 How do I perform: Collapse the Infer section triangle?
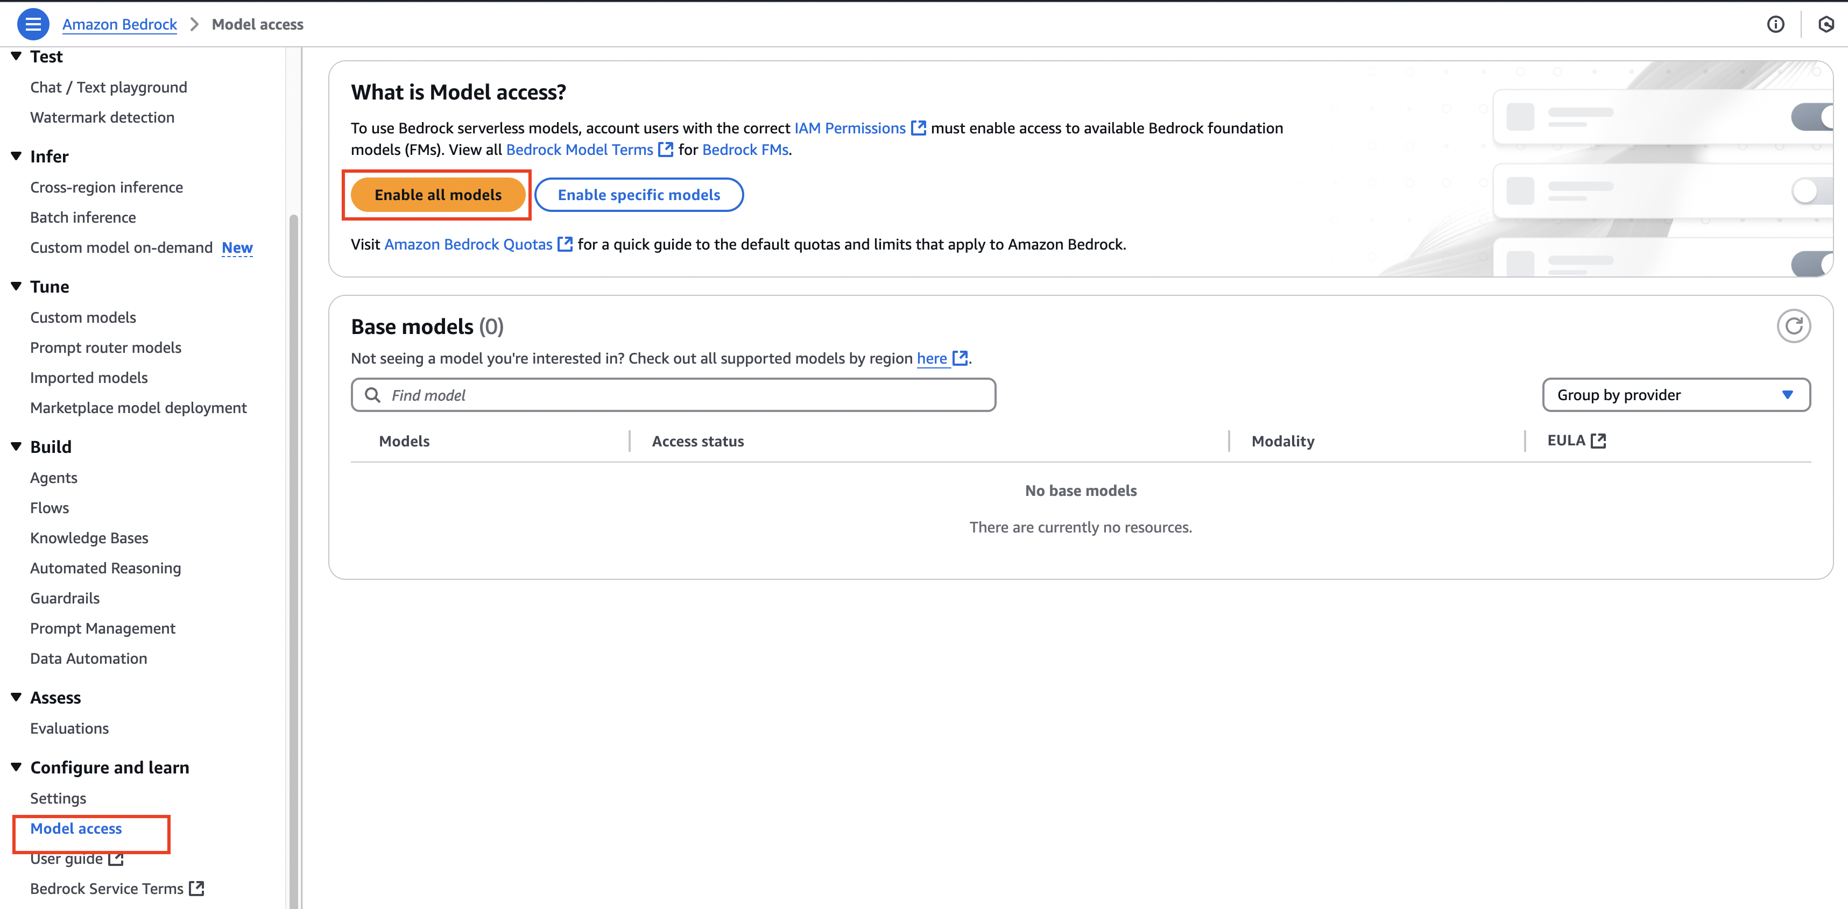click(17, 157)
